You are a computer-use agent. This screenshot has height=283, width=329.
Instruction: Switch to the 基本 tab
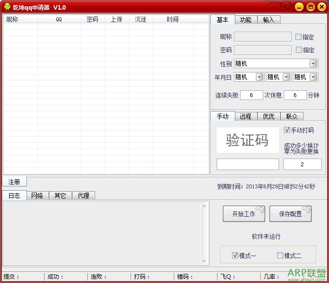coord(223,20)
